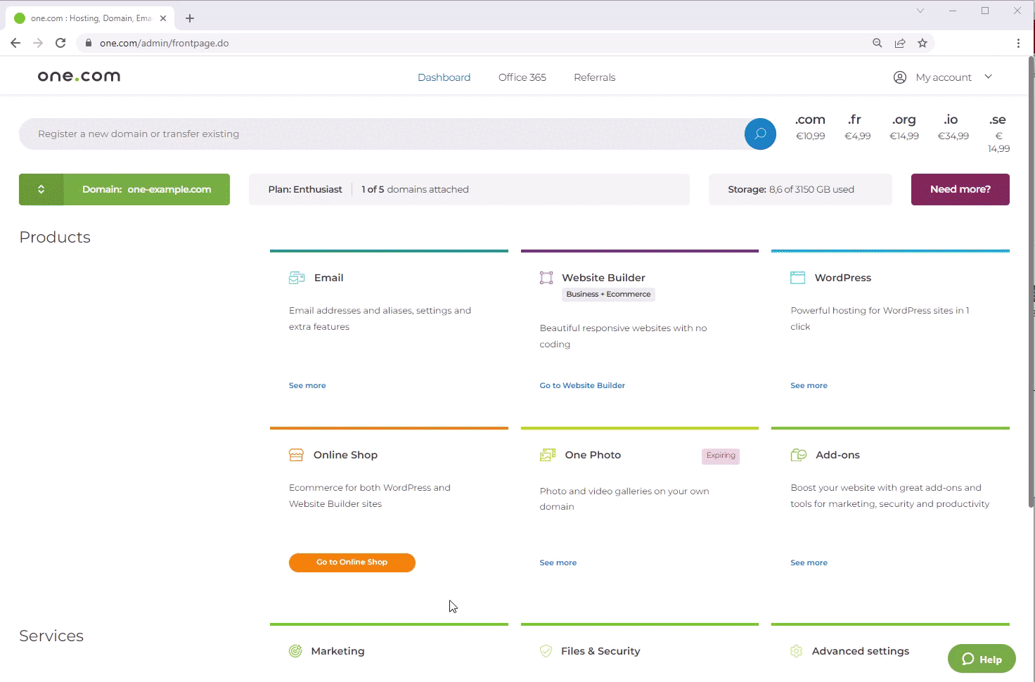Image resolution: width=1035 pixels, height=682 pixels.
Task: Click the Marketing target icon
Action: [x=295, y=651]
